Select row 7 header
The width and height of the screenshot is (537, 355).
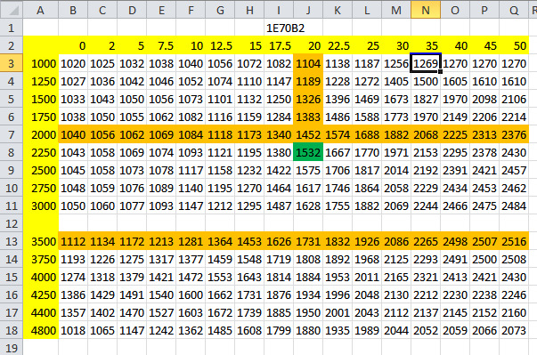tap(12, 134)
